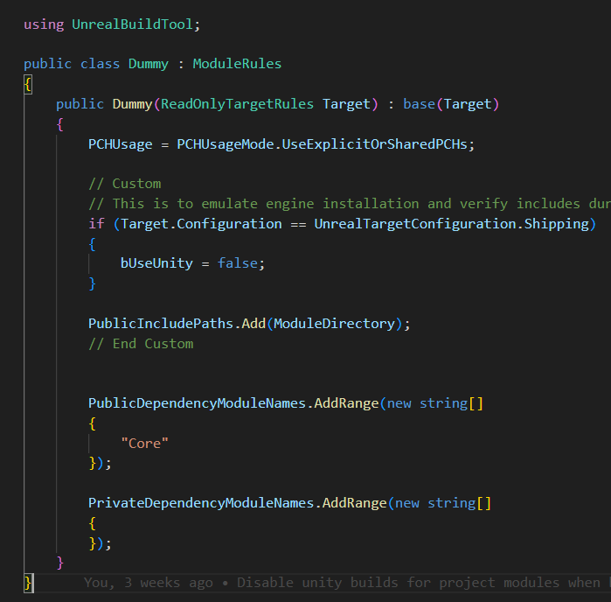Click the 'false' literal
The width and height of the screenshot is (611, 602).
click(237, 263)
